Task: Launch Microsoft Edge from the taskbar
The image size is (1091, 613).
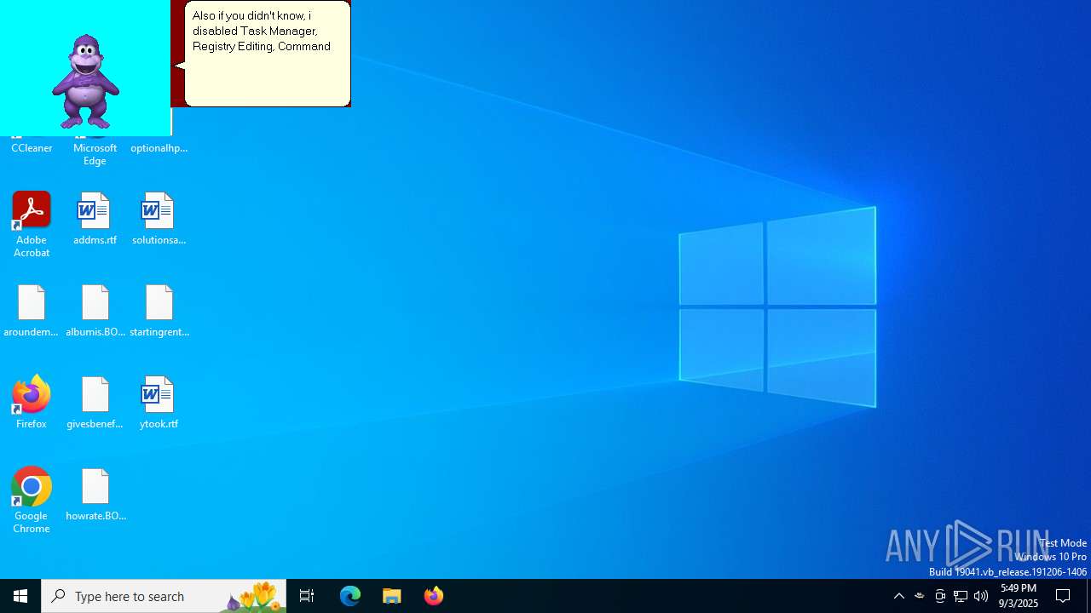Action: 350,596
